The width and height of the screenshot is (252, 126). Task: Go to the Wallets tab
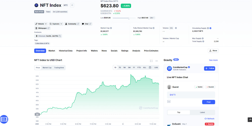pyautogui.click(x=94, y=51)
